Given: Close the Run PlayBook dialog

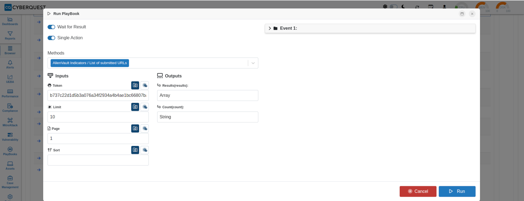Looking at the screenshot, I should coord(472,14).
